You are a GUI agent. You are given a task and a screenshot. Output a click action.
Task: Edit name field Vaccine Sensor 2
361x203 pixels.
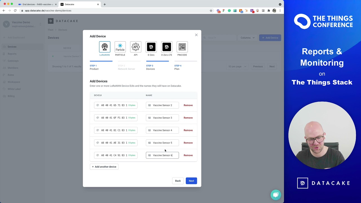pyautogui.click(x=162, y=105)
